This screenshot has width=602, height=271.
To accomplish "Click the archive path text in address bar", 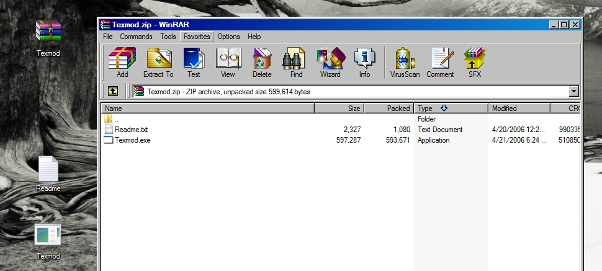I will [228, 91].
